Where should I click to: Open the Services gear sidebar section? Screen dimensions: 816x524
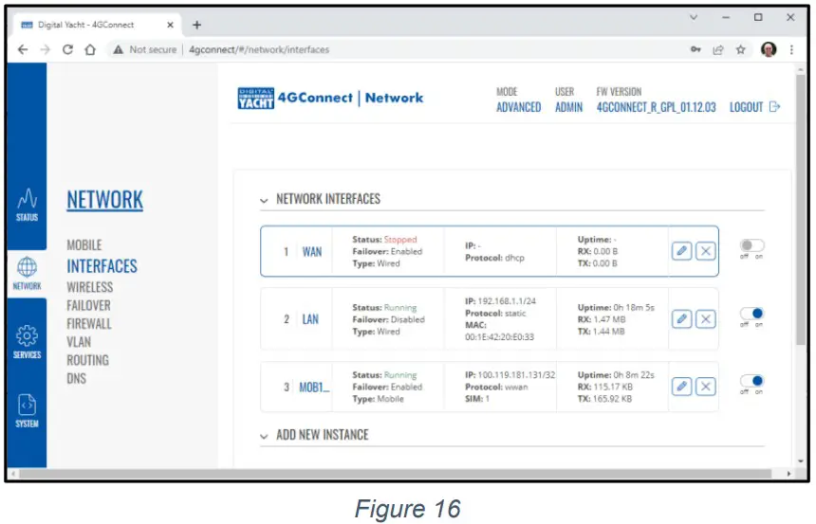click(28, 342)
